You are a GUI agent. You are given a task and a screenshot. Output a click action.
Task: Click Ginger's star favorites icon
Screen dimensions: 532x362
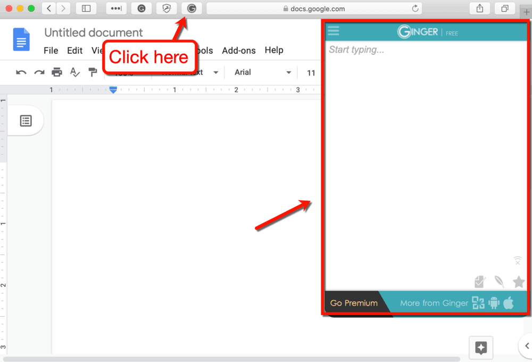coord(519,282)
